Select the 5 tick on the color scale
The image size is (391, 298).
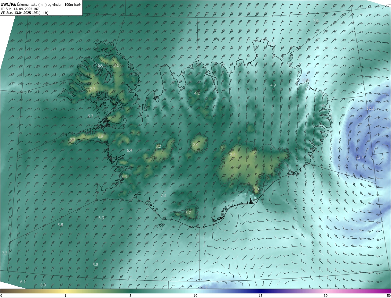point(130,296)
